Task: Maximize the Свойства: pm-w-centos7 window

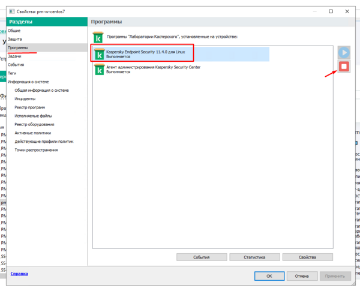Action: point(331,11)
